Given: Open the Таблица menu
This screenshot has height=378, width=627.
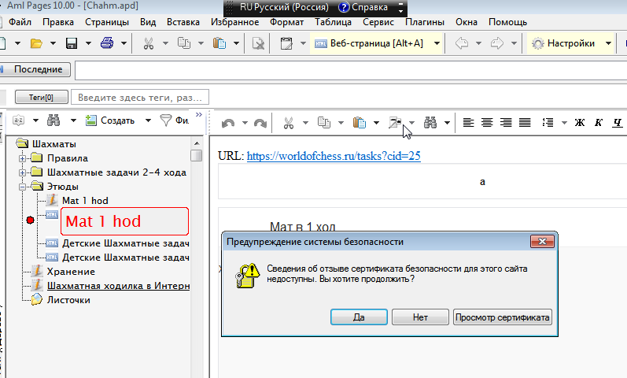Looking at the screenshot, I should coord(333,22).
